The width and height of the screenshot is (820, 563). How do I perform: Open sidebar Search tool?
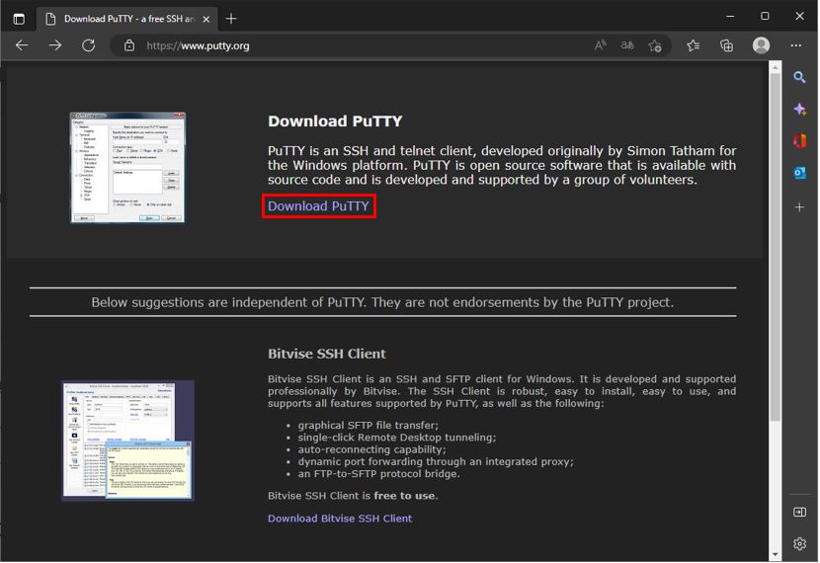pos(800,77)
